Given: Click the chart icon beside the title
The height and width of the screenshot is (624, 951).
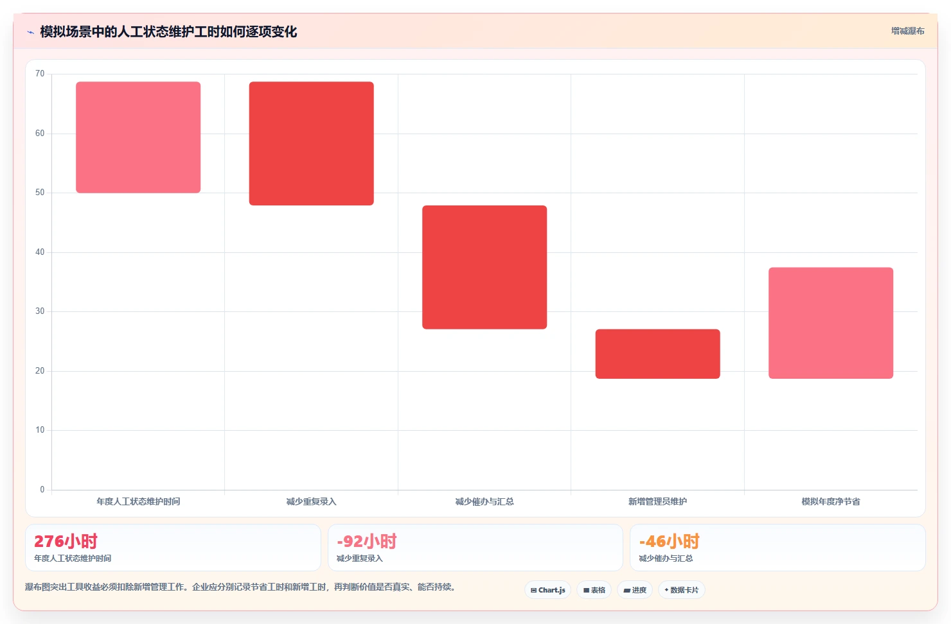Looking at the screenshot, I should (x=30, y=32).
